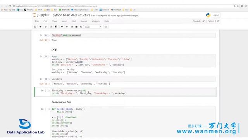
Task: Click into the def delete_elem code cell
Action: coord(133,122)
